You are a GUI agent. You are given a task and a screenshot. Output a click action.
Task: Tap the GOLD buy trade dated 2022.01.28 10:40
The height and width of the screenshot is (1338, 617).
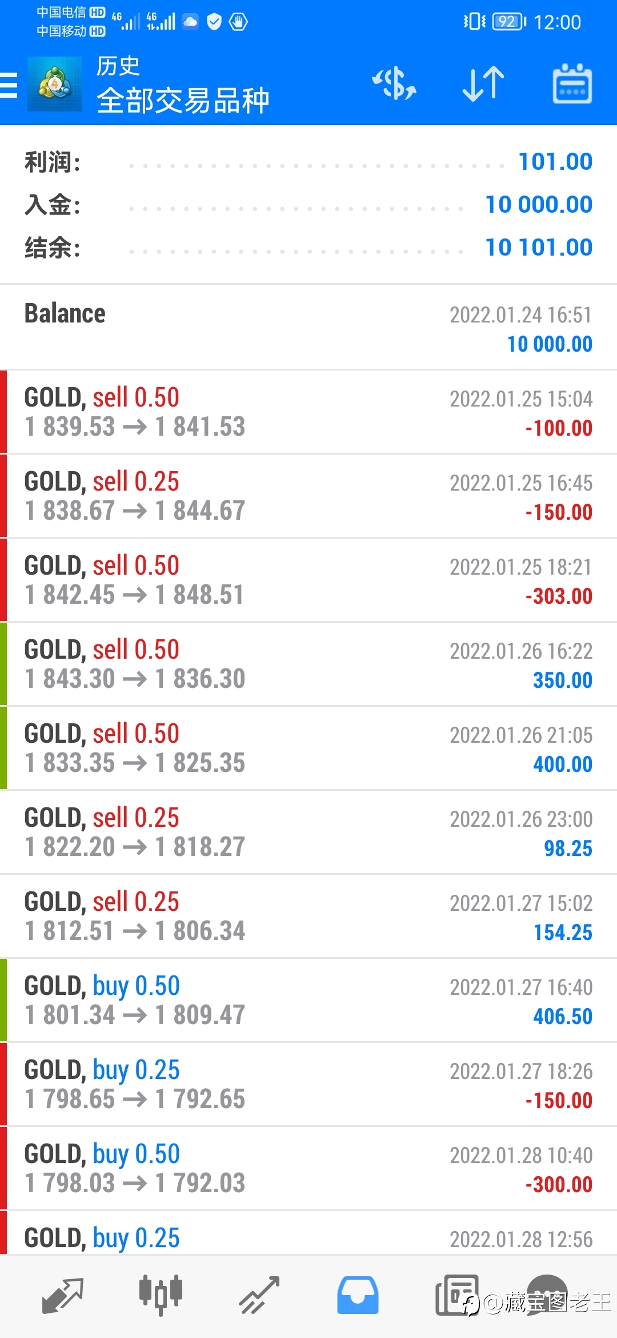pyautogui.click(x=308, y=1168)
